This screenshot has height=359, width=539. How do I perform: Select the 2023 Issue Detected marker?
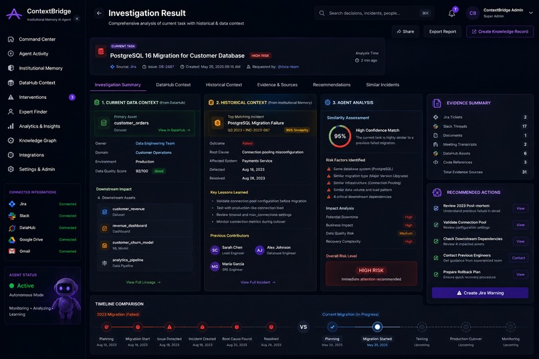[x=169, y=327]
